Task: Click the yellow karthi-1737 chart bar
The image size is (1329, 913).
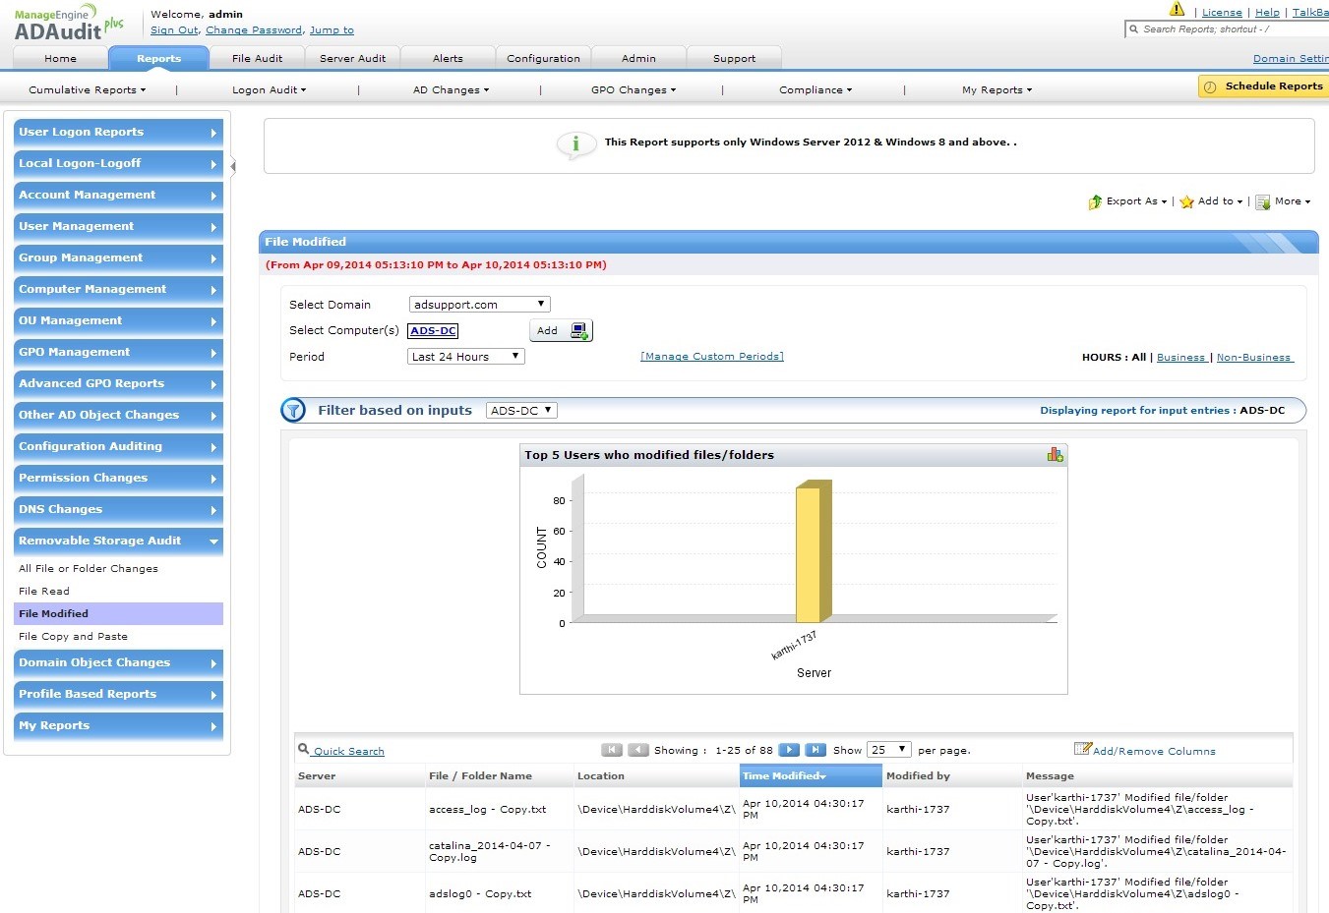Action: click(x=808, y=553)
